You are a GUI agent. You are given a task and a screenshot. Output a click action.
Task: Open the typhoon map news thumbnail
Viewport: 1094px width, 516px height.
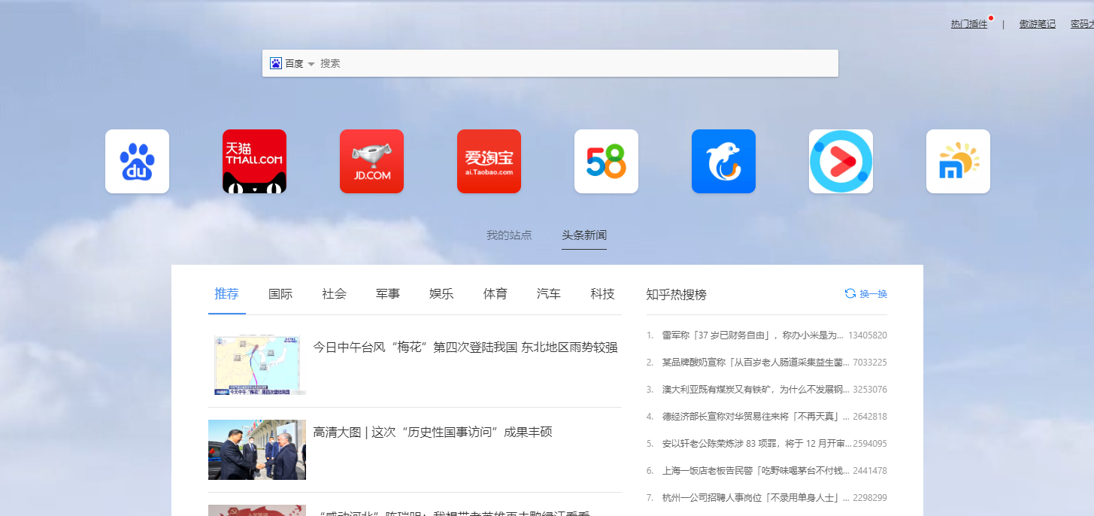point(257,365)
